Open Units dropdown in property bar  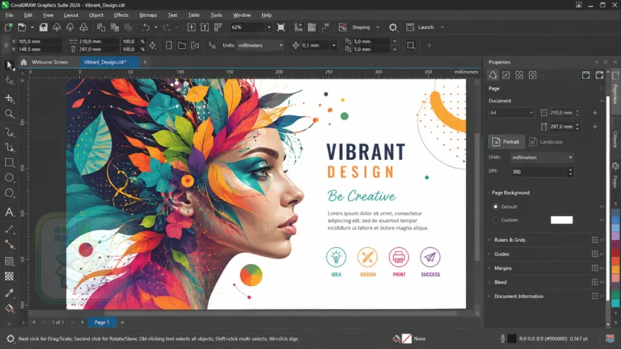(x=260, y=45)
